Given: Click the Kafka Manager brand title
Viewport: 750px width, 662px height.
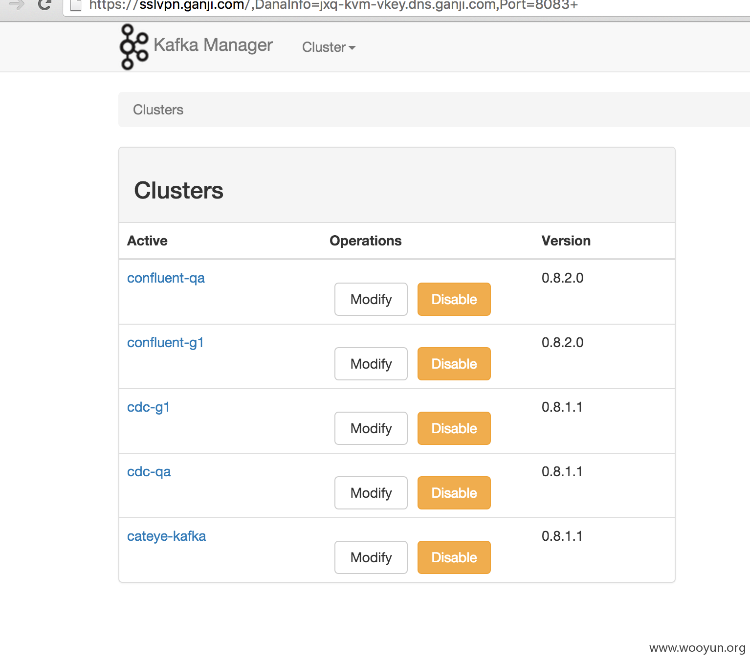Looking at the screenshot, I should [x=213, y=45].
